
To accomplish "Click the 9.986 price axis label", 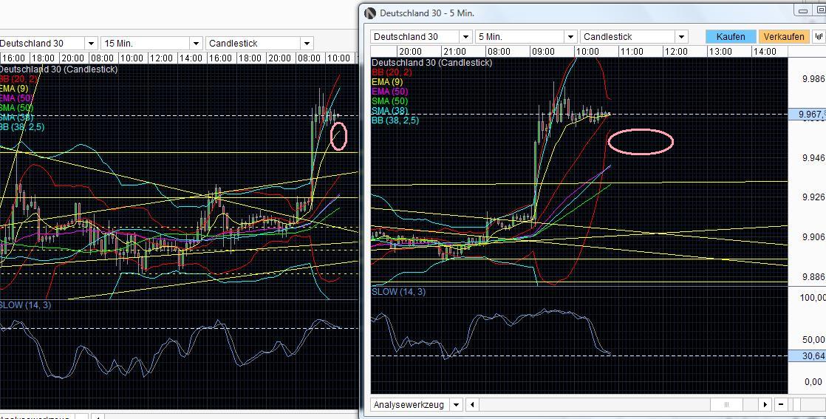I will click(813, 78).
